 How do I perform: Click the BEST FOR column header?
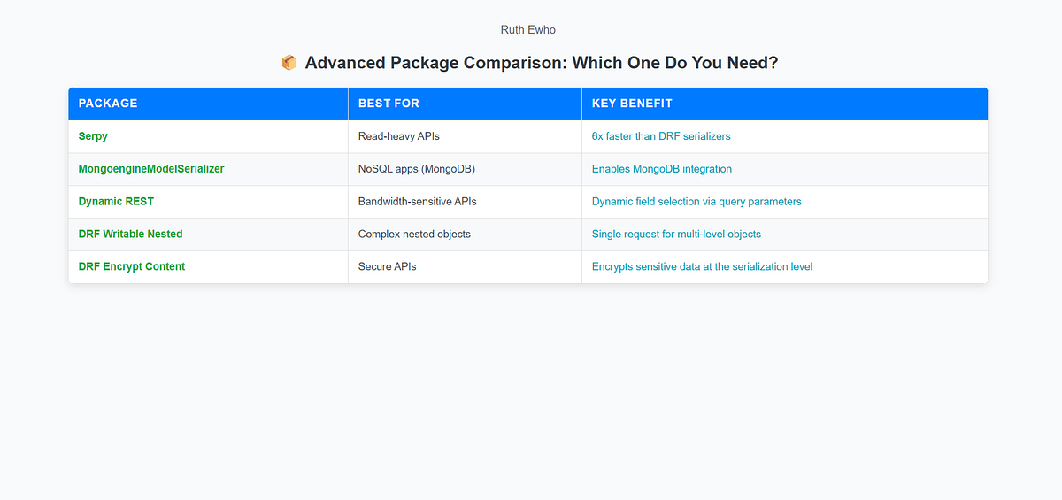point(389,104)
